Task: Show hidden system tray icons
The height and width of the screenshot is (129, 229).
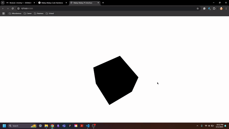Action: (198, 126)
